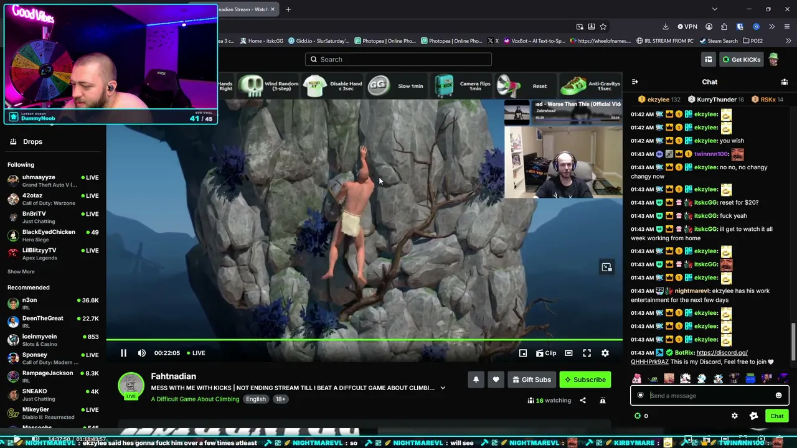Subscribe to Fahtnadian's channel

click(585, 380)
